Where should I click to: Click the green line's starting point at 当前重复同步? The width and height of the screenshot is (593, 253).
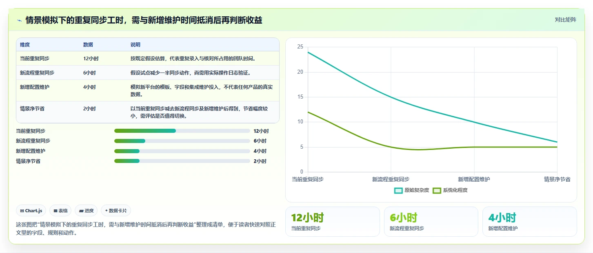click(308, 112)
